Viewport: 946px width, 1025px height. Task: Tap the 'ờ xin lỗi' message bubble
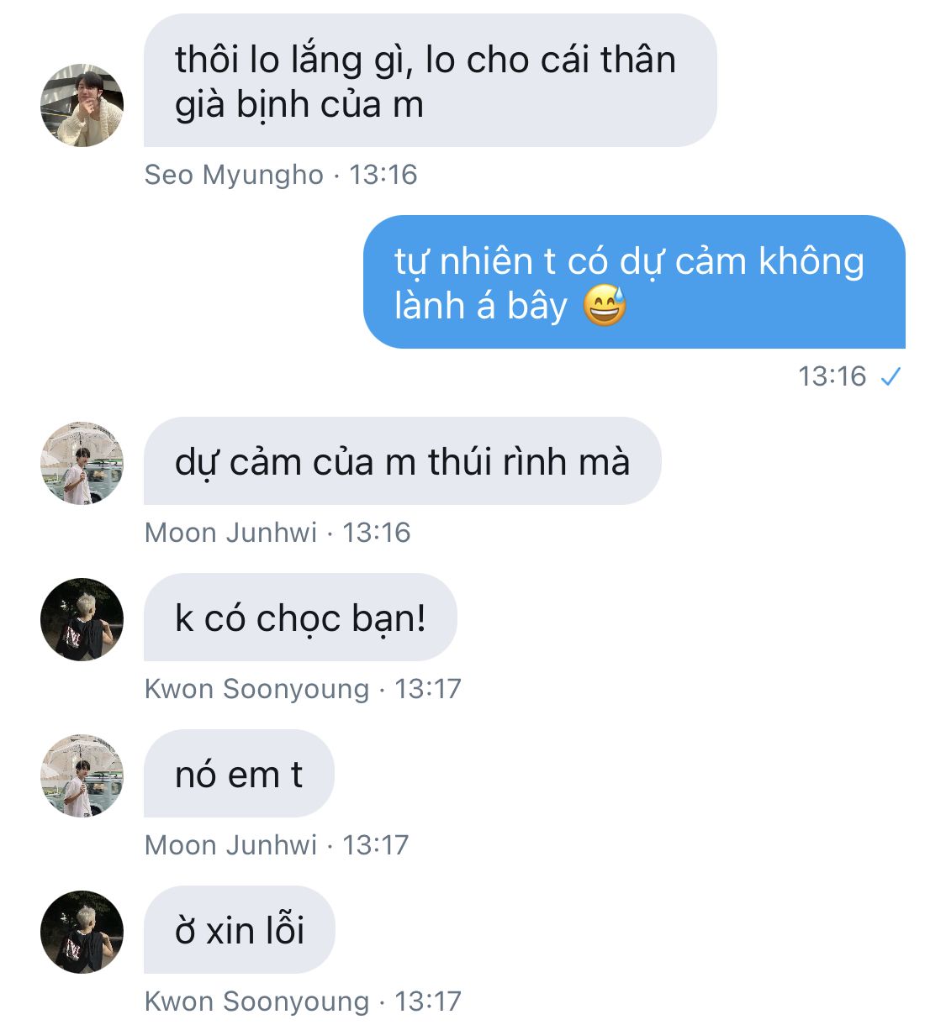coord(239,930)
